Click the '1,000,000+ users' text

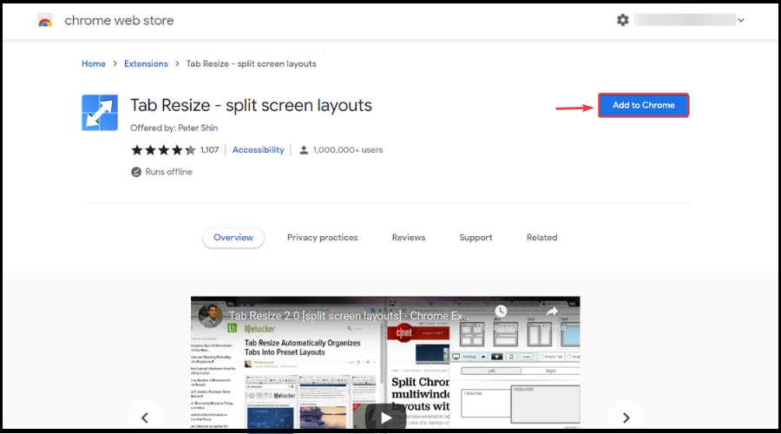348,150
